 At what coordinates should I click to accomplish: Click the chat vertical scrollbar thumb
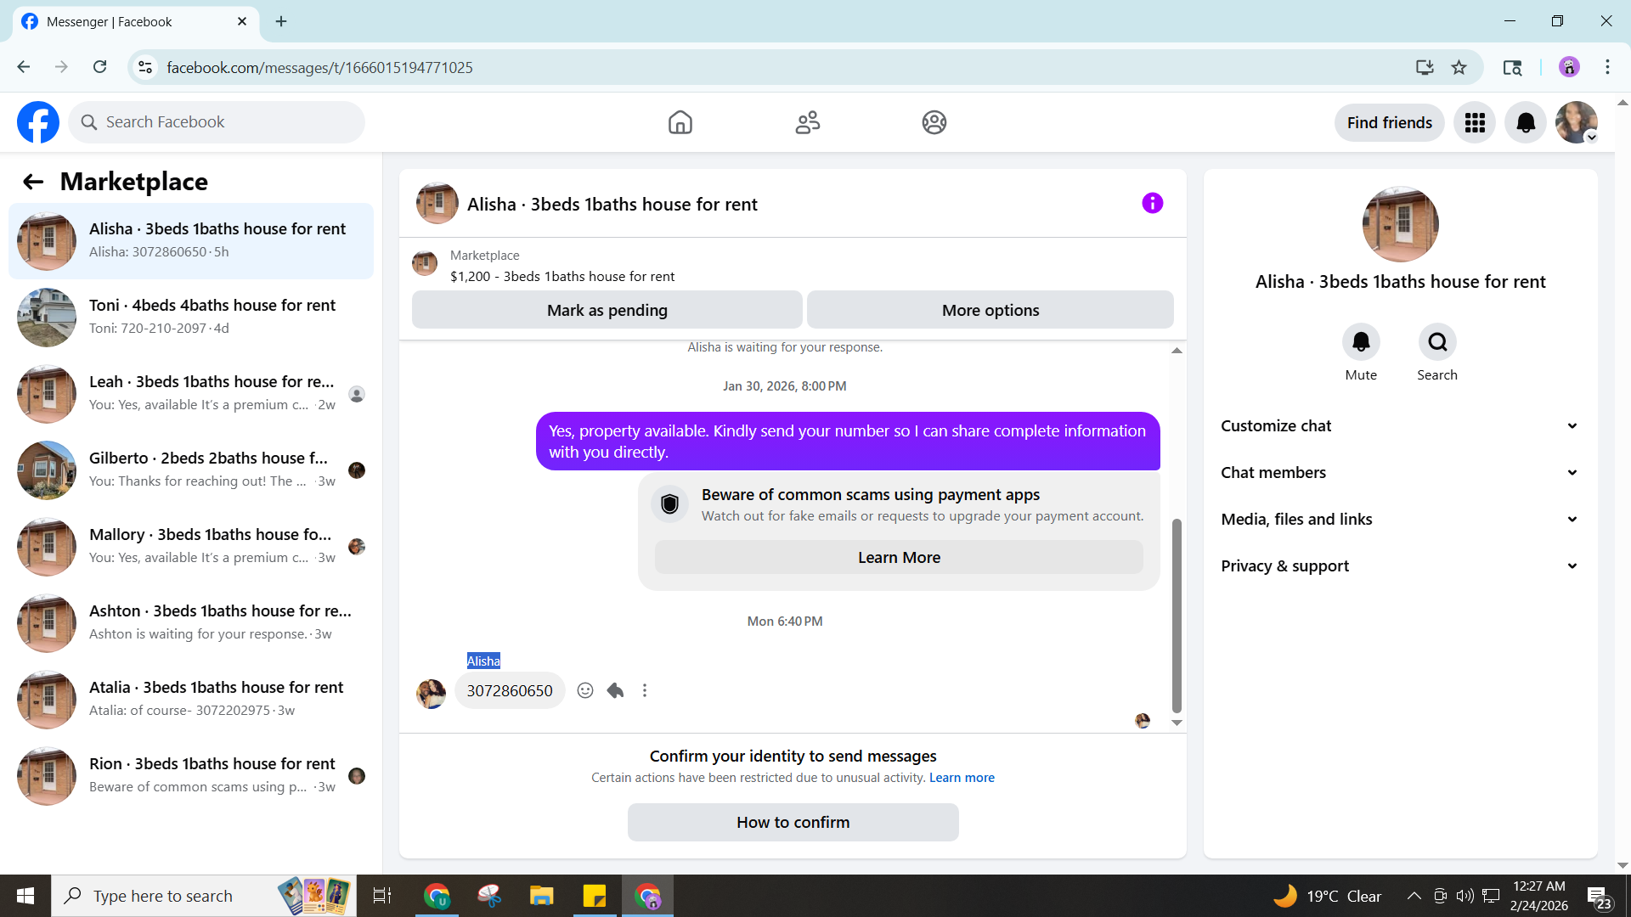point(1177,616)
